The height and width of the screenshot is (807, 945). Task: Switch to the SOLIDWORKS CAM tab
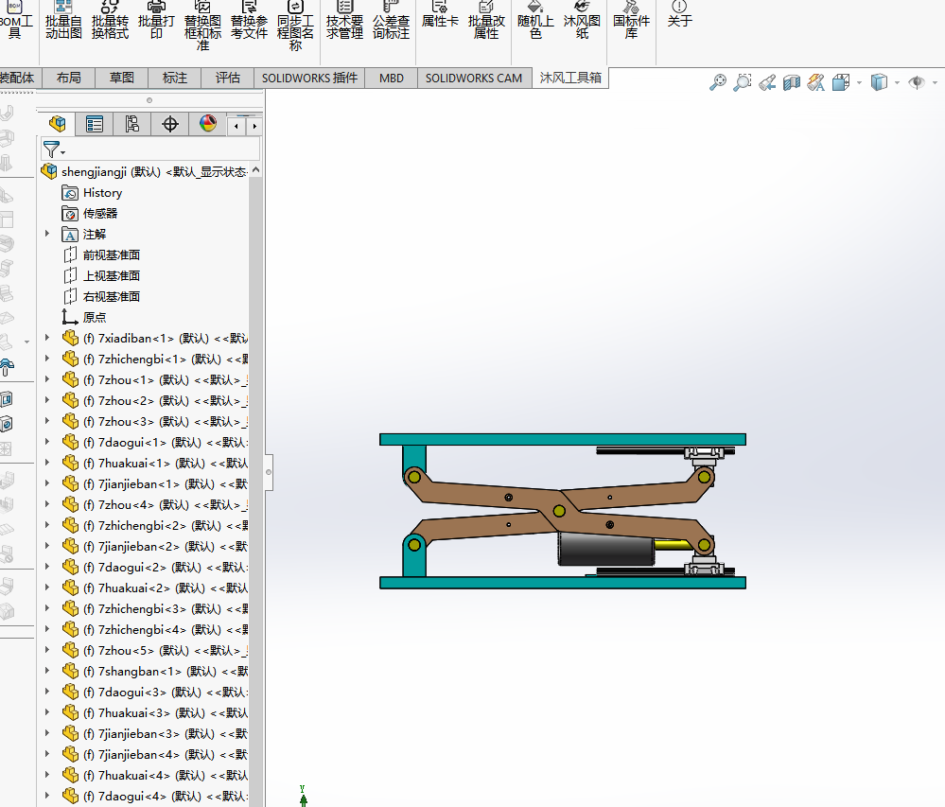point(473,79)
